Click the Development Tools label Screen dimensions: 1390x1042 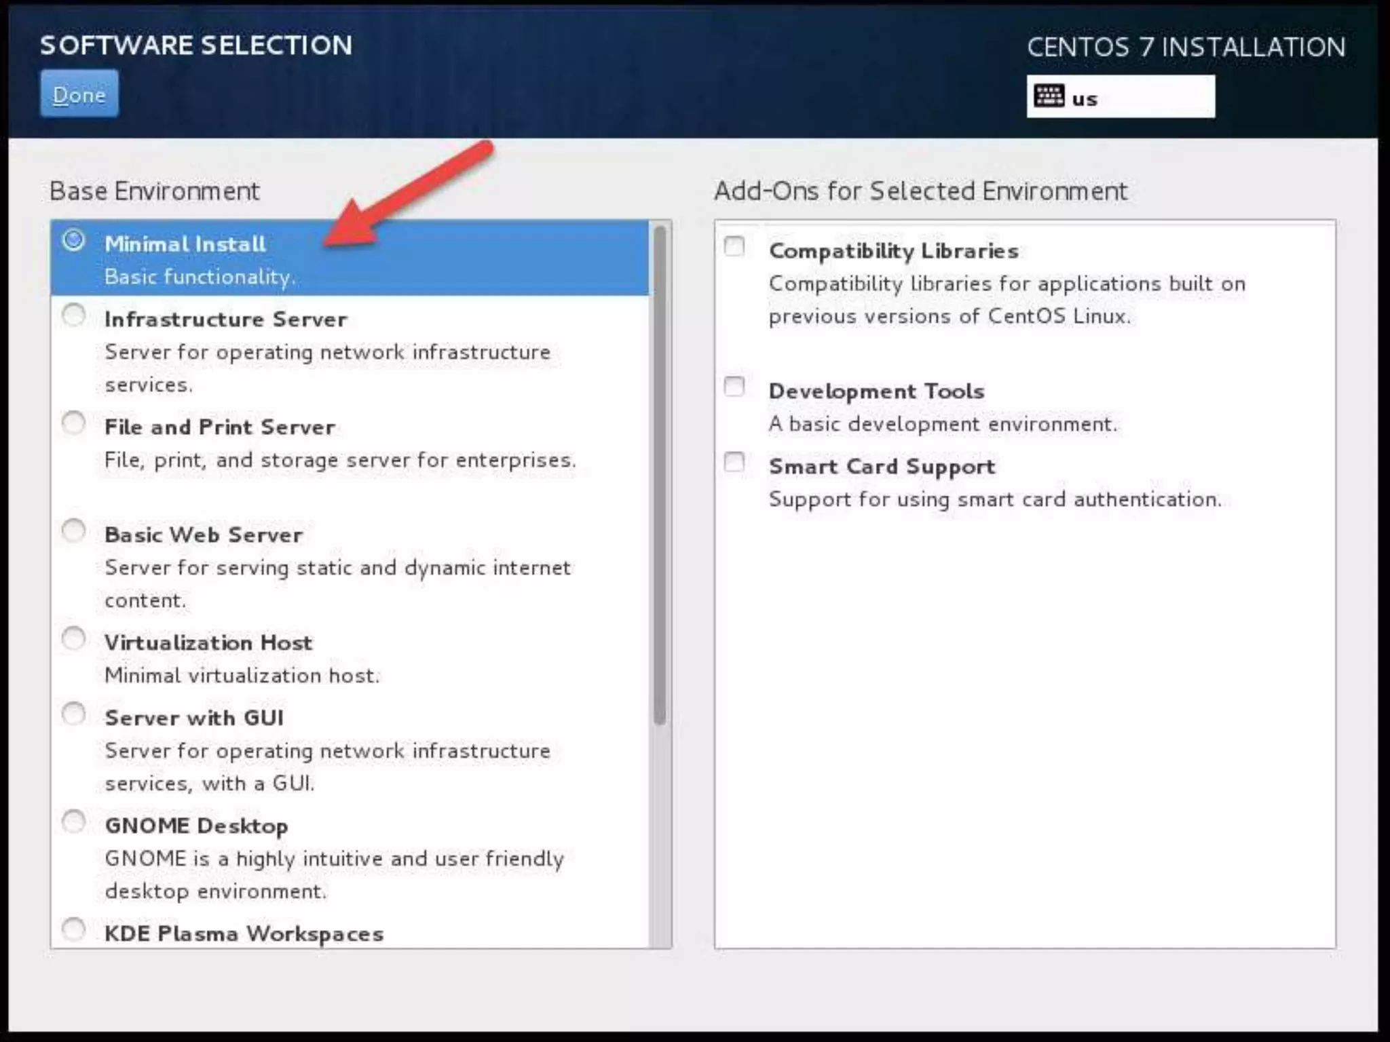876,391
